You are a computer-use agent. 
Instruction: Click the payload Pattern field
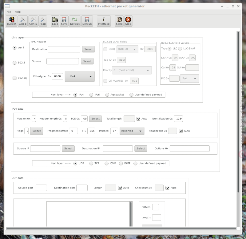point(156,207)
